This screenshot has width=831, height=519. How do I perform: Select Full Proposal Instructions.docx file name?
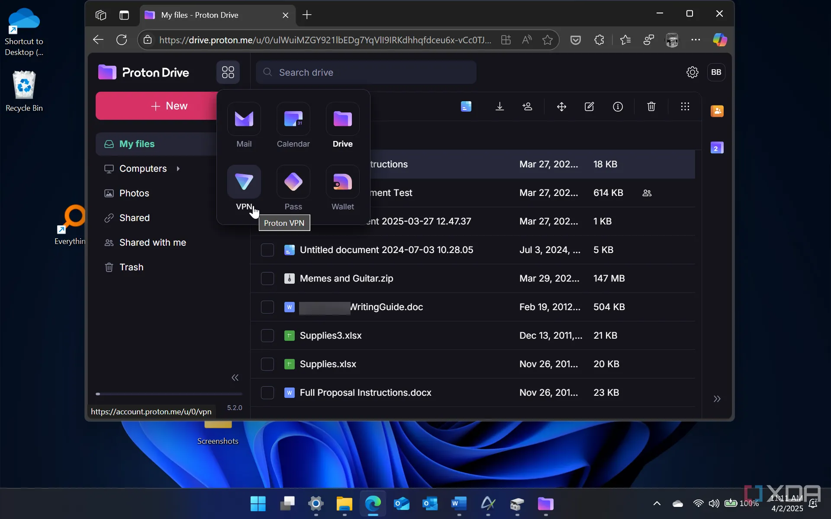pos(365,393)
